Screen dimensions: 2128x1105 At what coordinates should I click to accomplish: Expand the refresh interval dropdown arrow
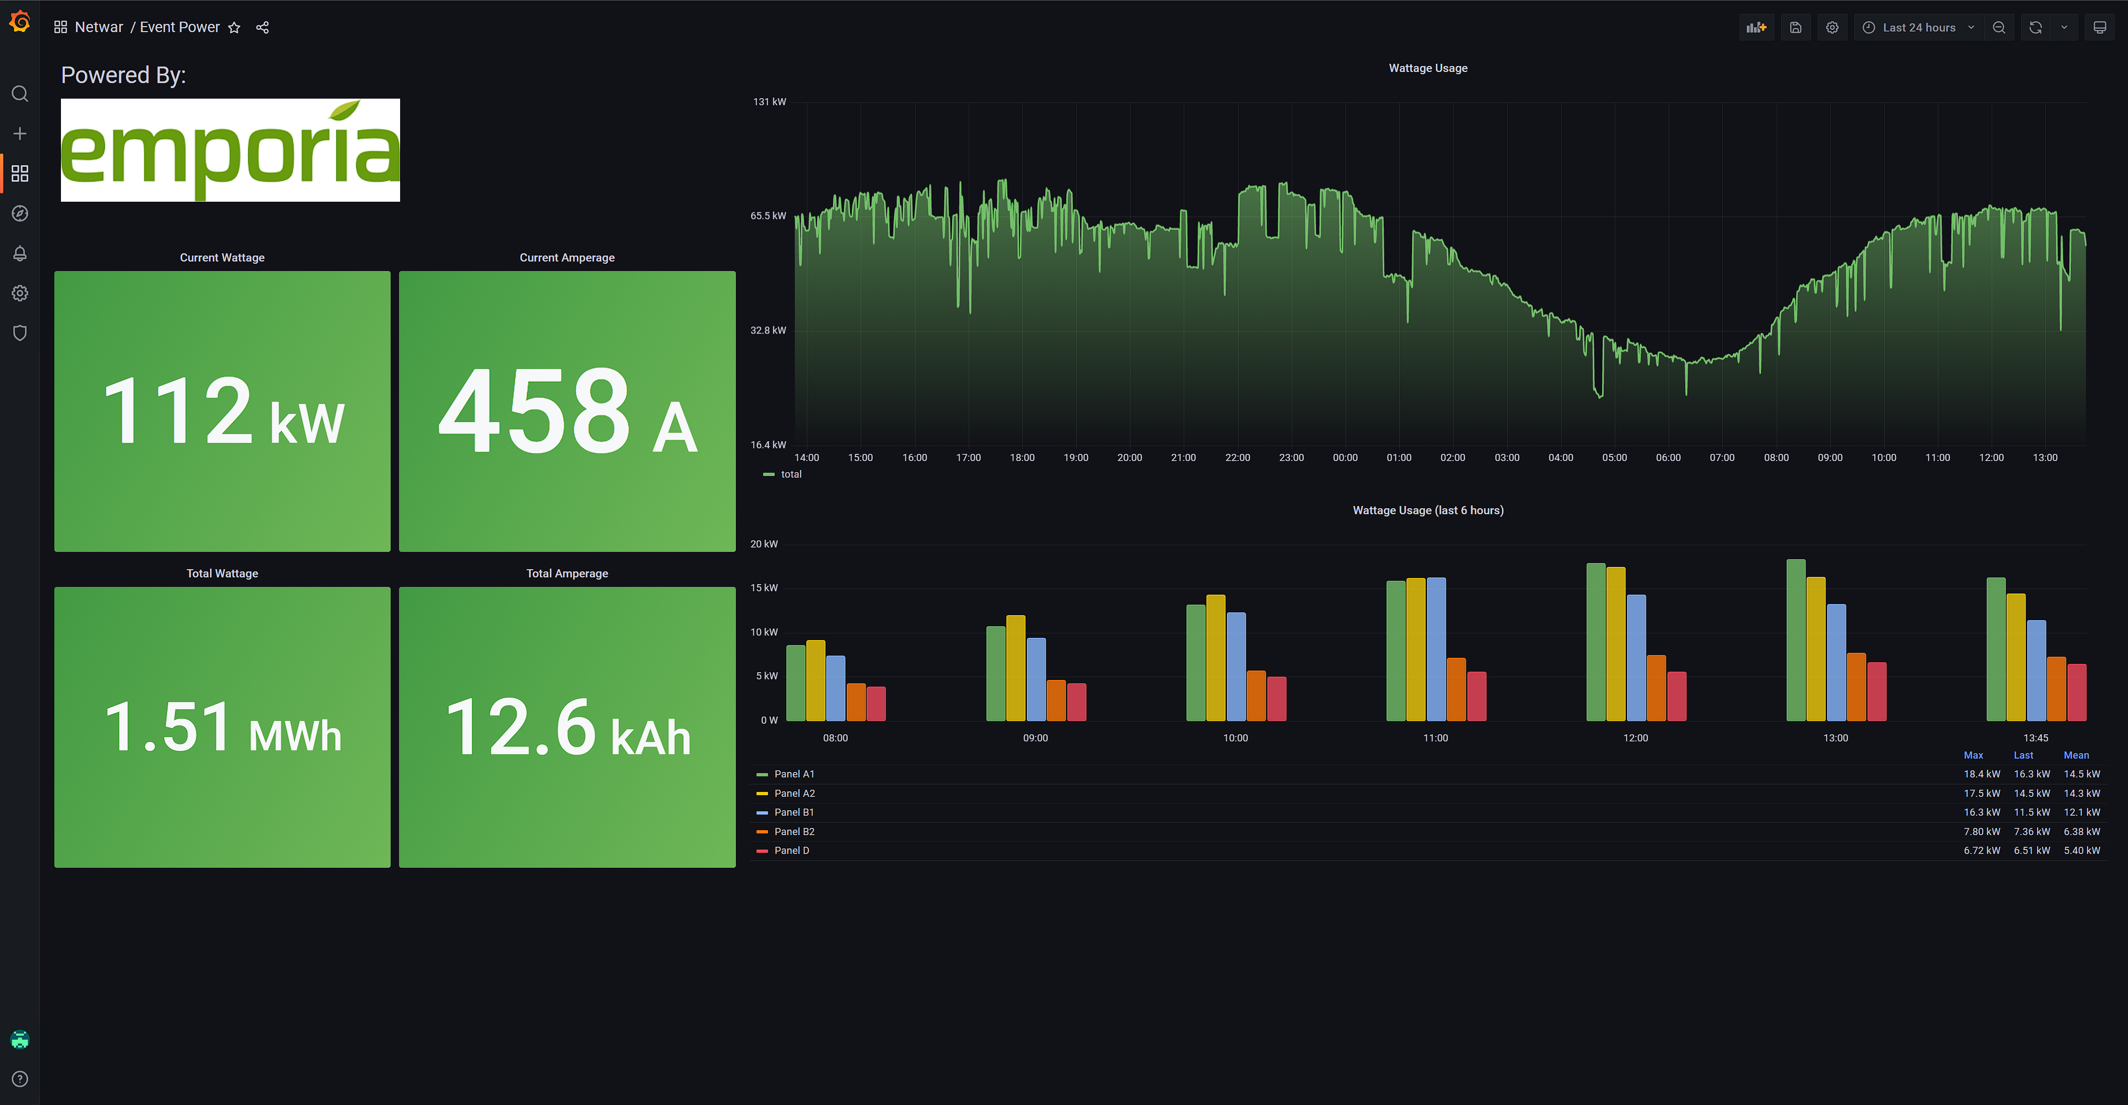(x=2064, y=27)
